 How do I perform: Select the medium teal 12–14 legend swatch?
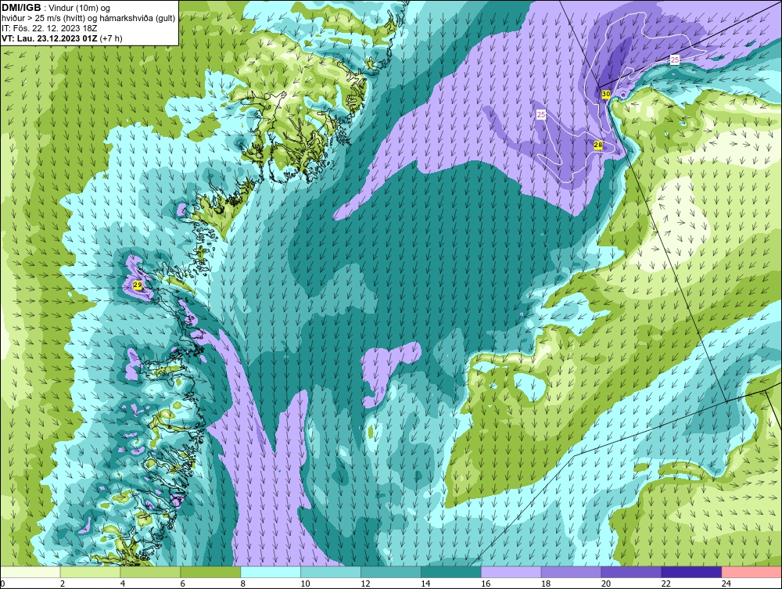tap(391, 572)
